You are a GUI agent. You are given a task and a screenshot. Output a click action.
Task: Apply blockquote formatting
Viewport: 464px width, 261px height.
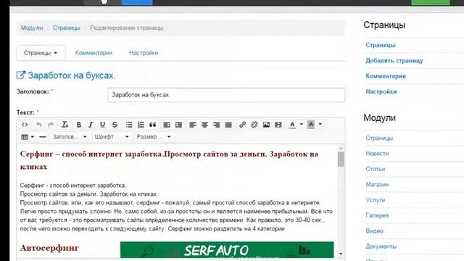pyautogui.click(x=153, y=125)
